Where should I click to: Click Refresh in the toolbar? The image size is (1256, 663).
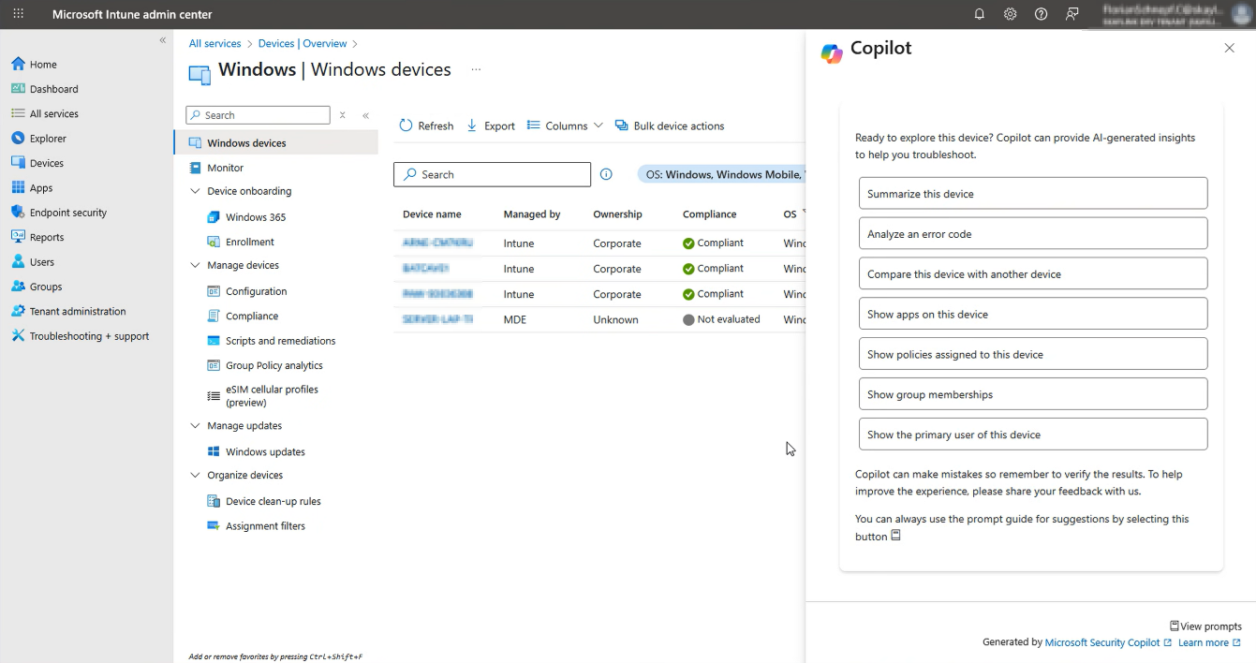pos(426,125)
